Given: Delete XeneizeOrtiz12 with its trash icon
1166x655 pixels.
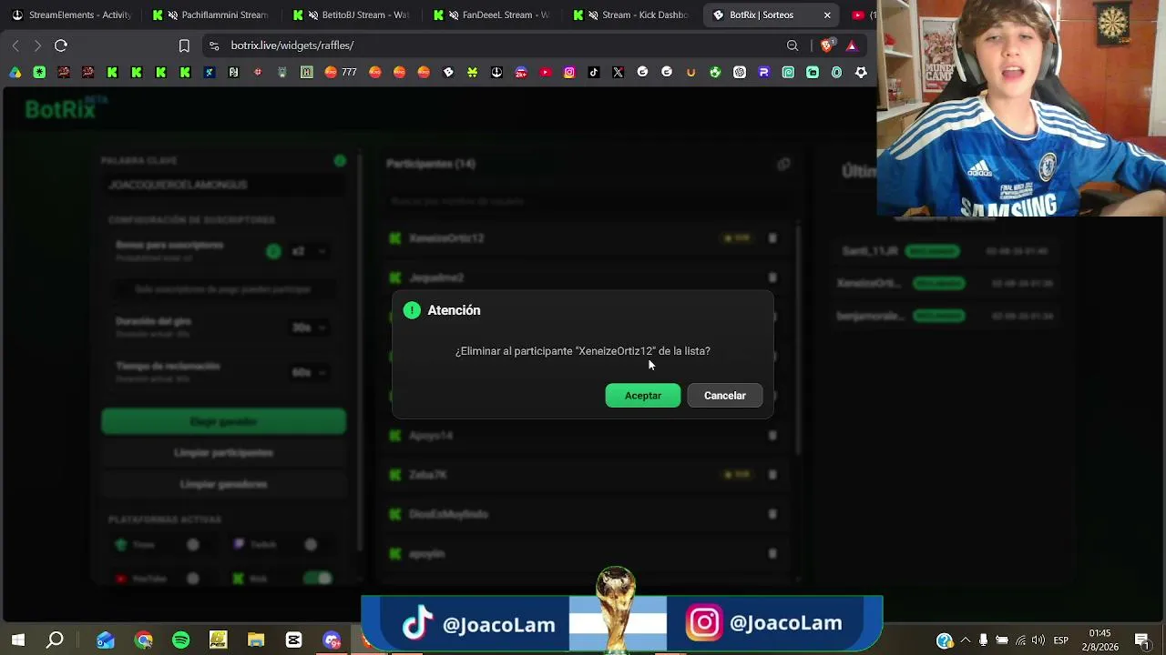Looking at the screenshot, I should coord(772,238).
